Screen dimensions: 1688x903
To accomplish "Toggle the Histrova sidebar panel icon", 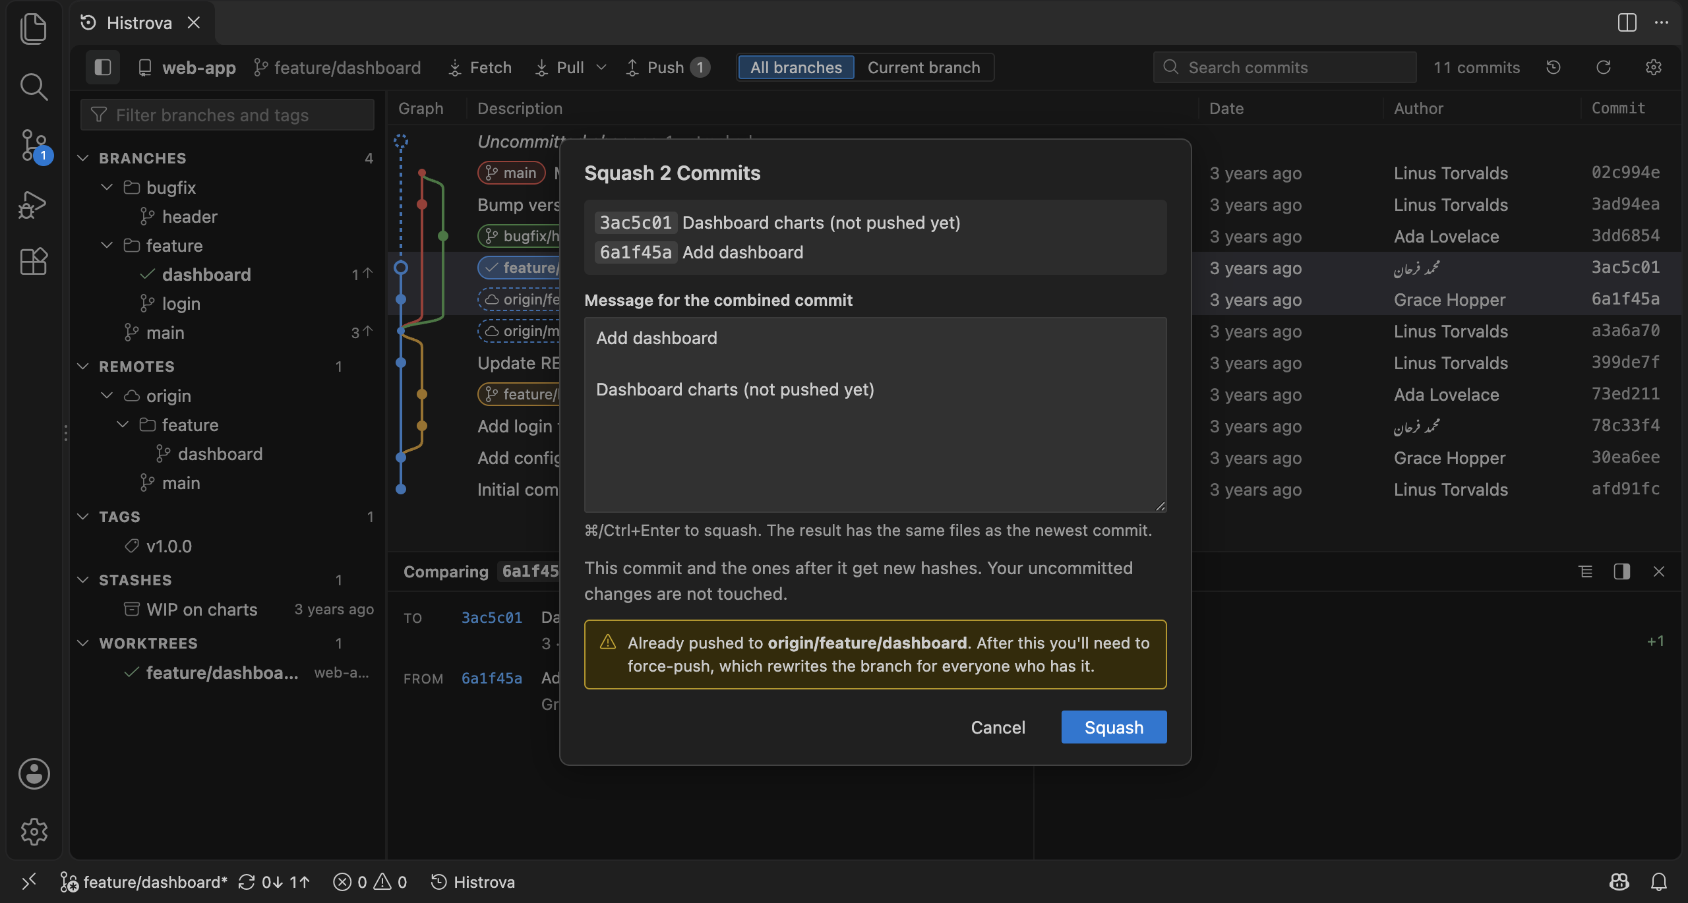I will [x=103, y=67].
